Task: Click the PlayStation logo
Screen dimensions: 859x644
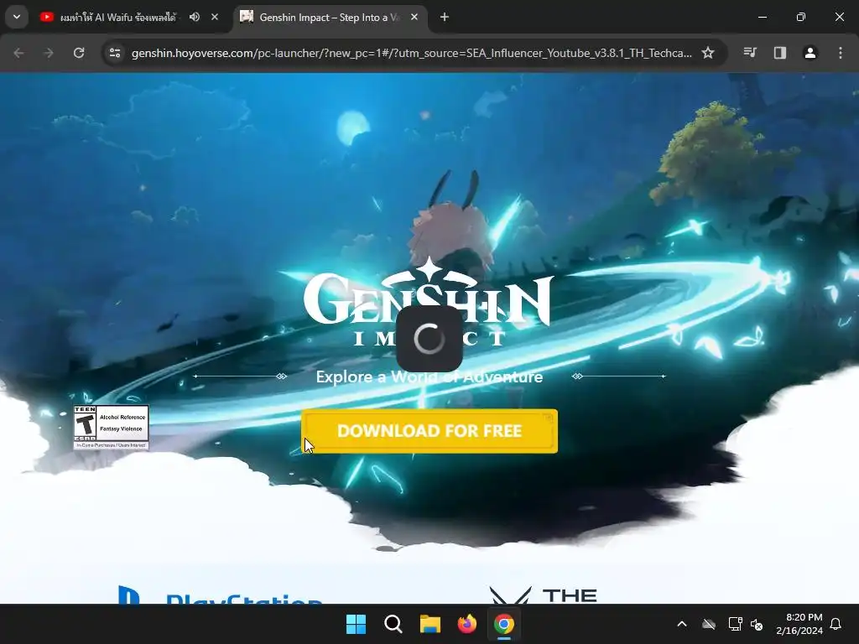Action: [x=221, y=596]
